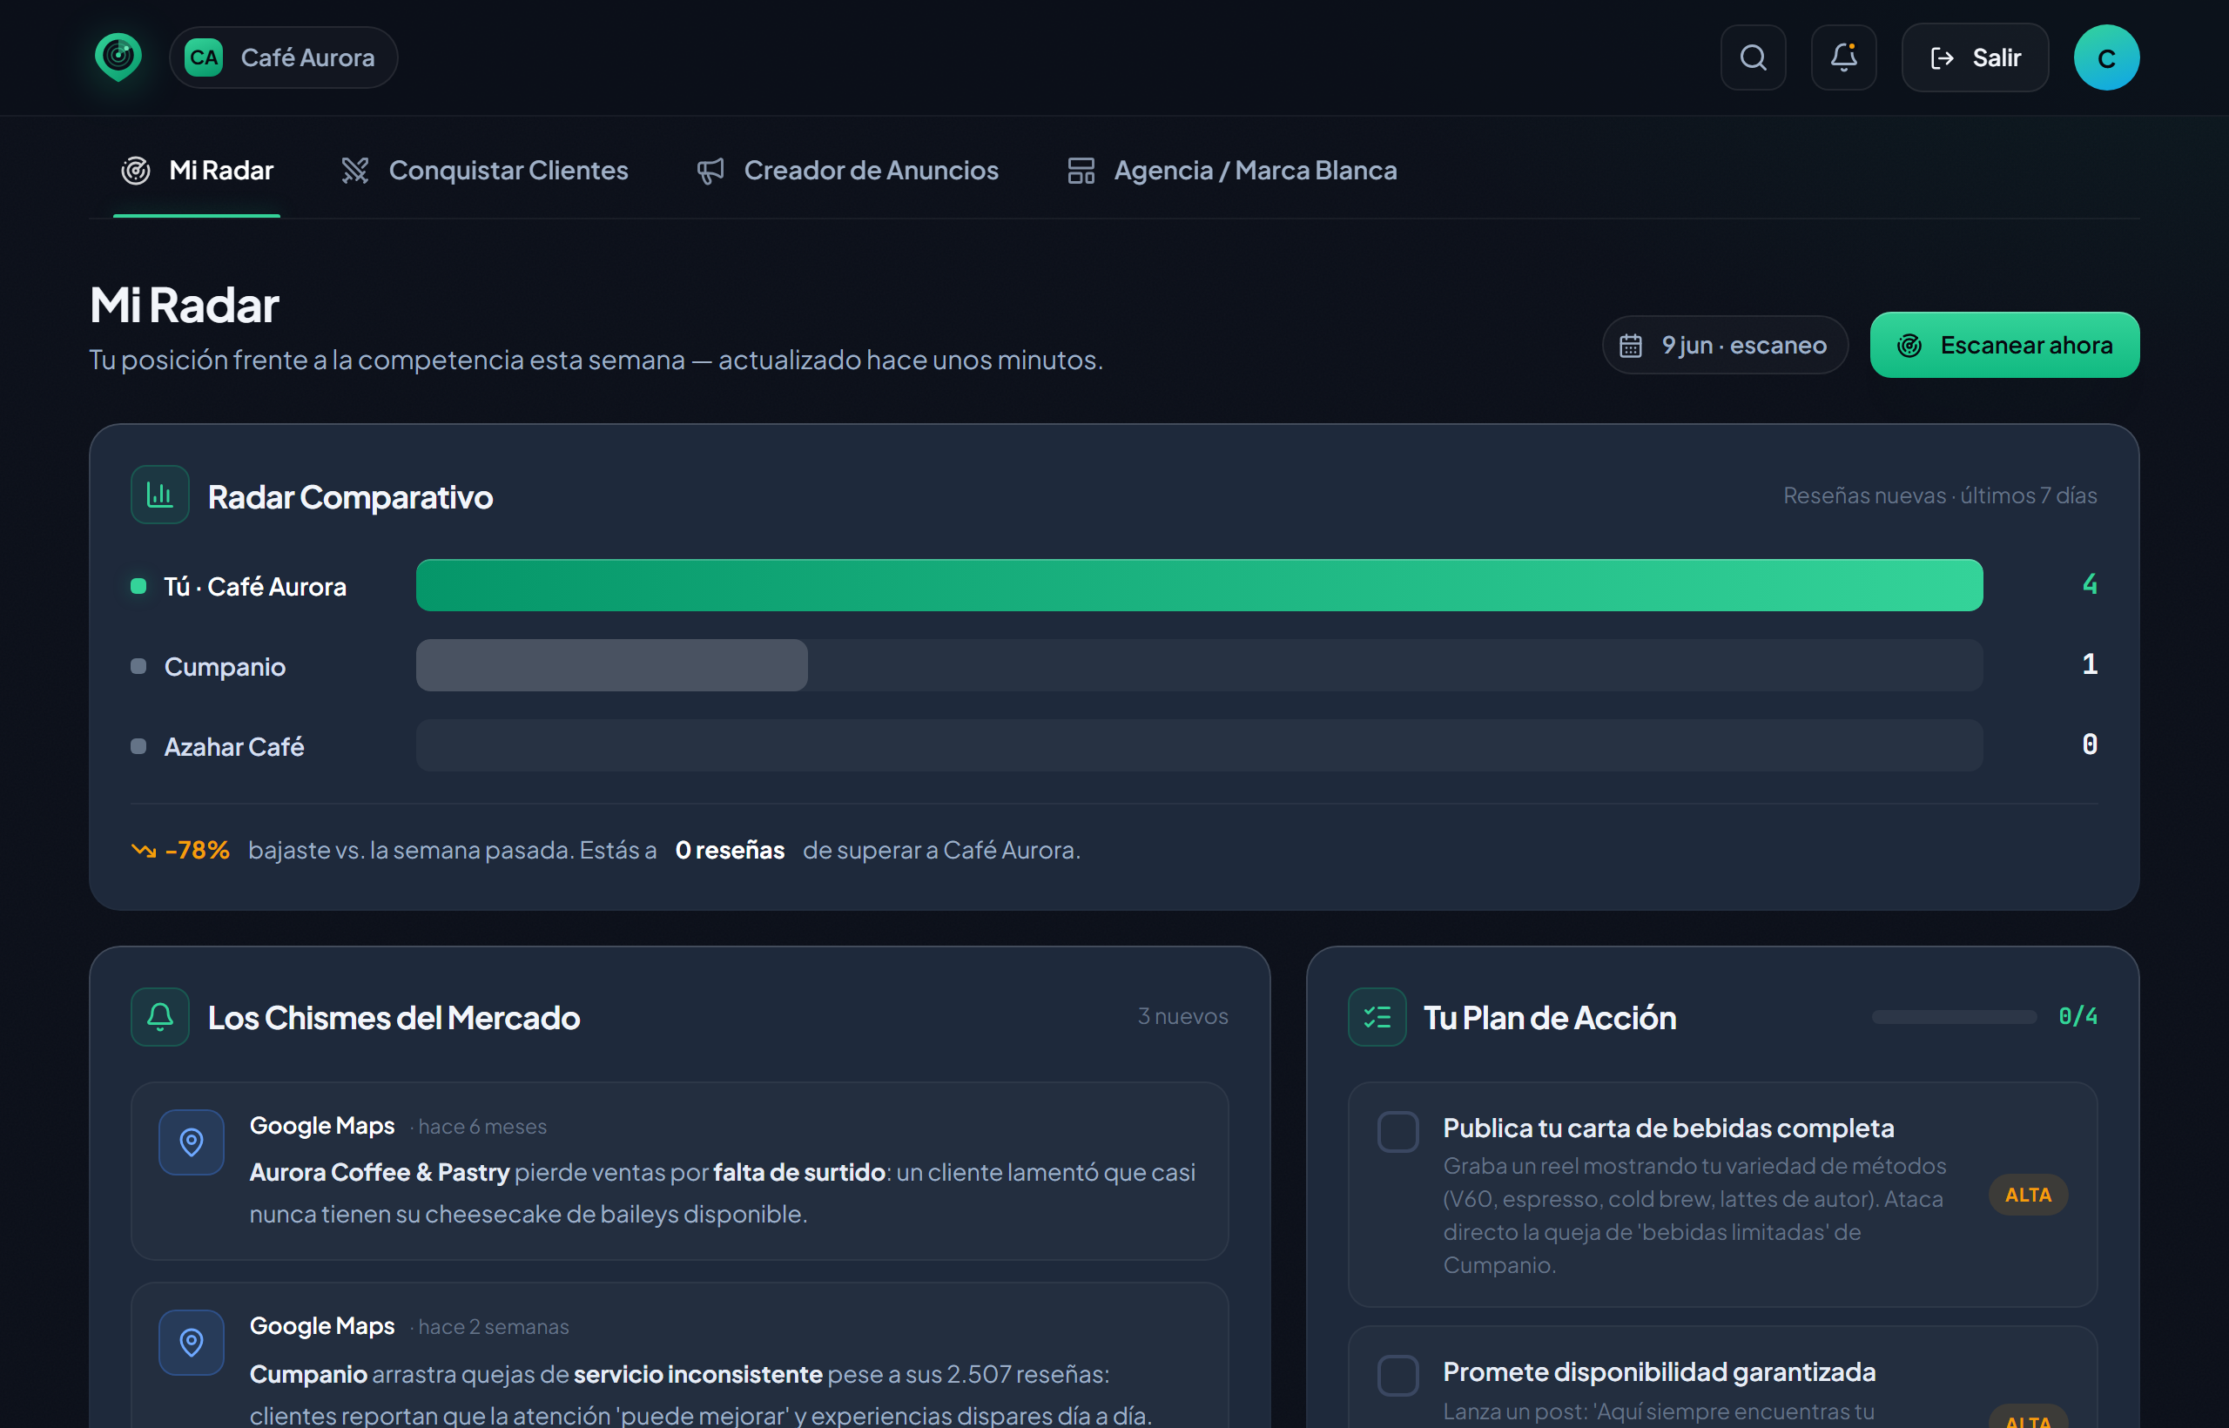Open the Cumpanio servicio inconsistente gossip card

[x=680, y=1356]
